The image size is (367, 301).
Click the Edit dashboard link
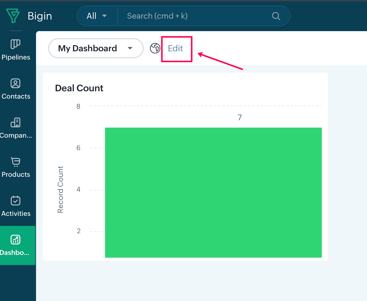[176, 48]
